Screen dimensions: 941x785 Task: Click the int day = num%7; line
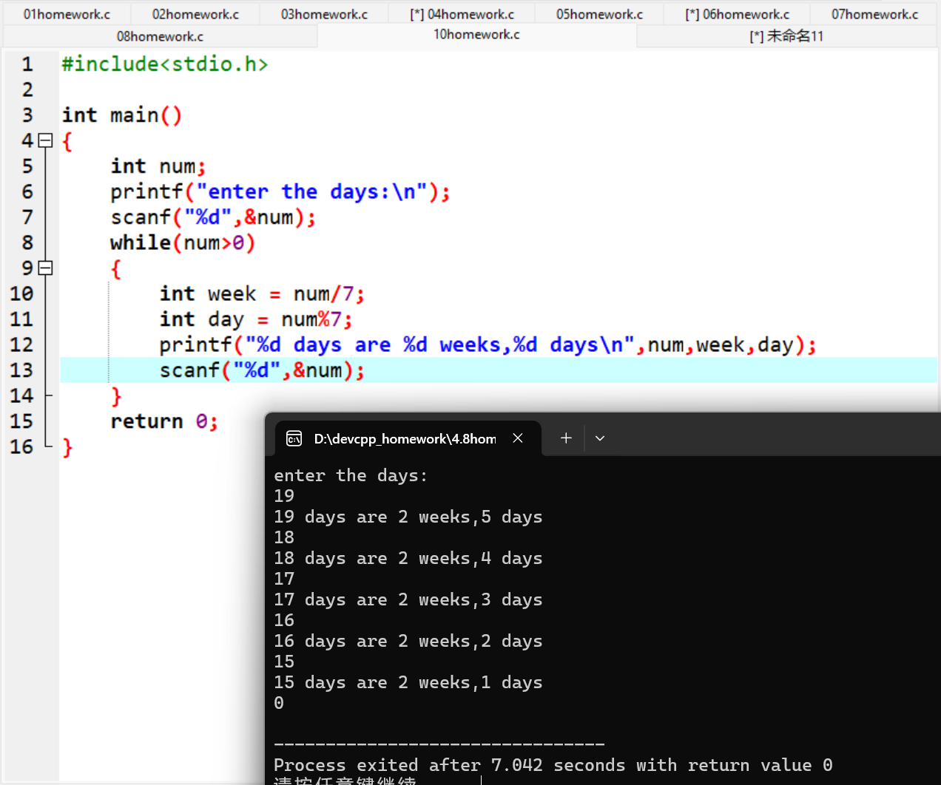(x=256, y=319)
